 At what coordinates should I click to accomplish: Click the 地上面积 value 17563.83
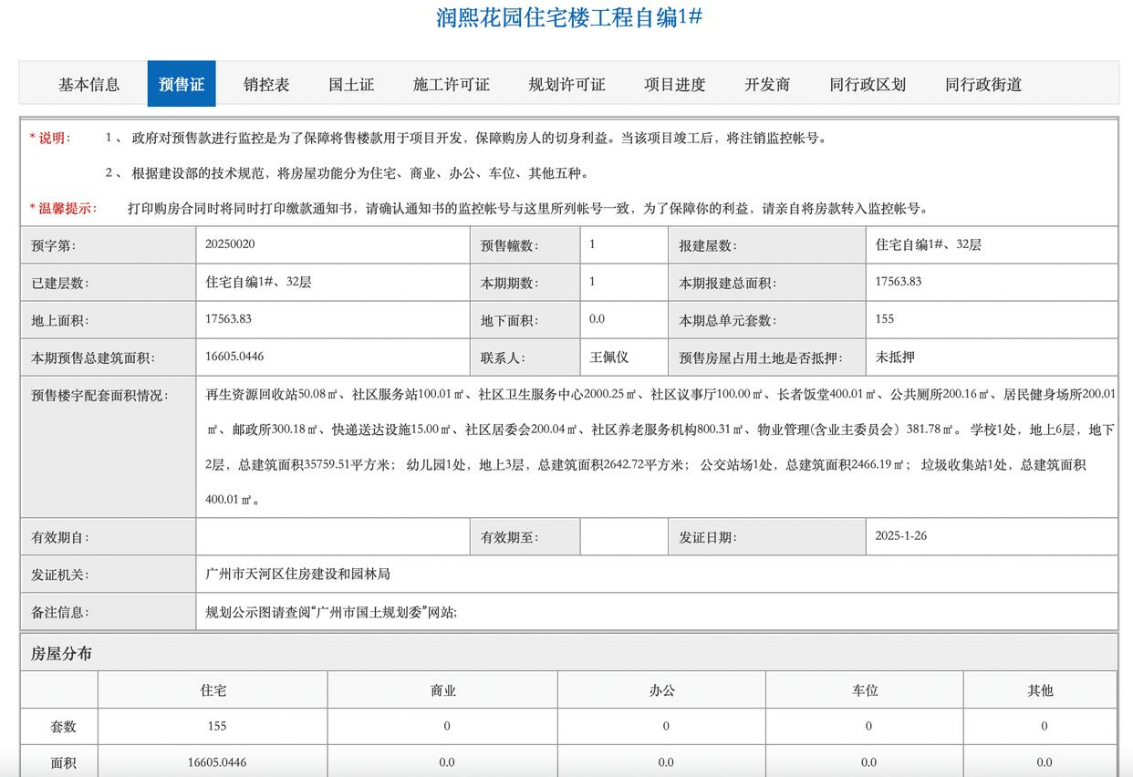point(229,319)
